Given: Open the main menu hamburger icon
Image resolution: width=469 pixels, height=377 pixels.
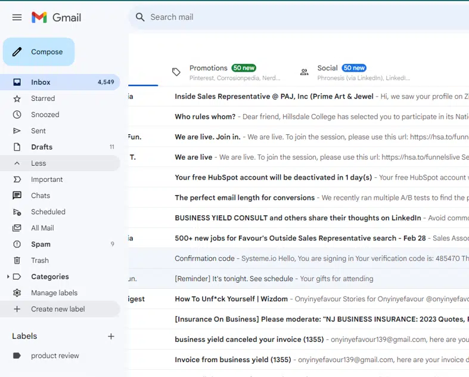Looking at the screenshot, I should (17, 17).
